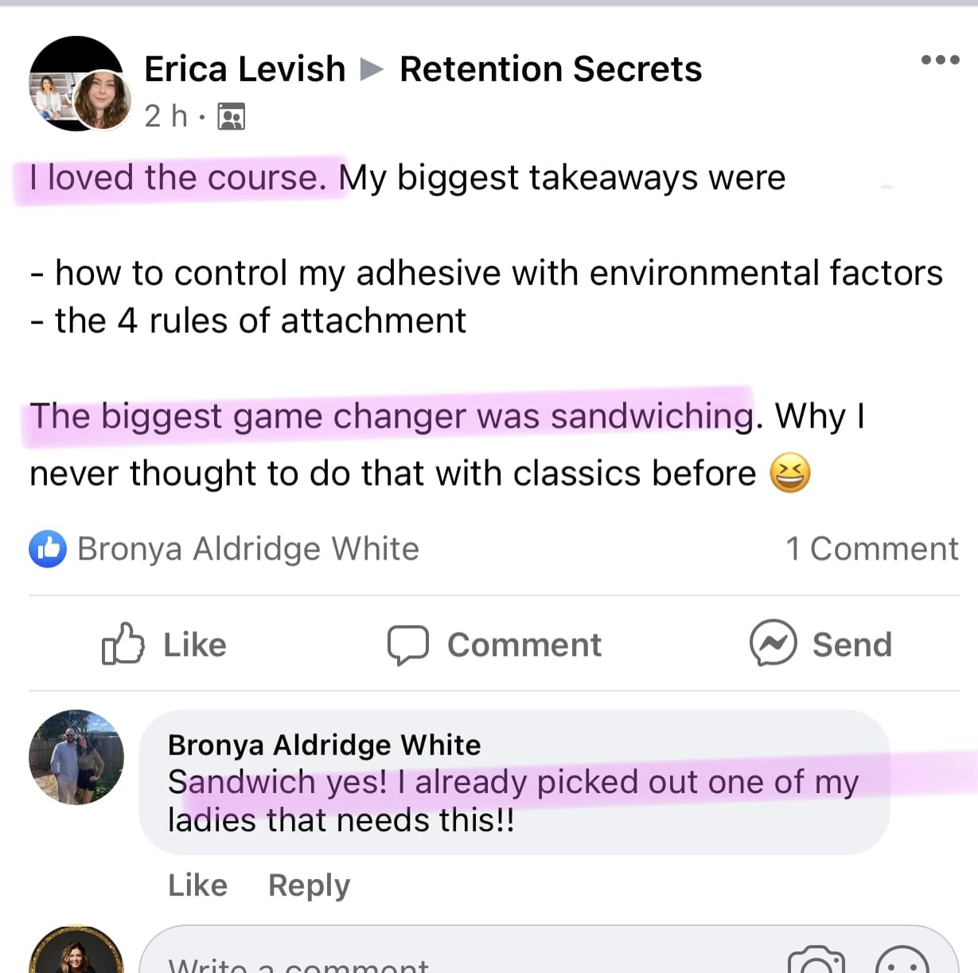Image resolution: width=978 pixels, height=973 pixels.
Task: Open the three-dot post options menu
Action: (x=940, y=60)
